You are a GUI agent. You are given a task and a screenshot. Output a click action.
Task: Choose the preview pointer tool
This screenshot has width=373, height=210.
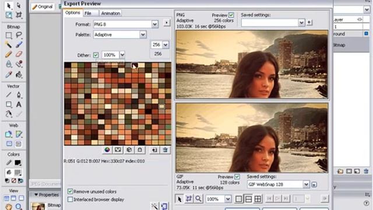click(x=180, y=198)
